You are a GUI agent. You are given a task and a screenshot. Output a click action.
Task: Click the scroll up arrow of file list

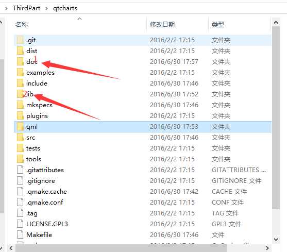276,23
